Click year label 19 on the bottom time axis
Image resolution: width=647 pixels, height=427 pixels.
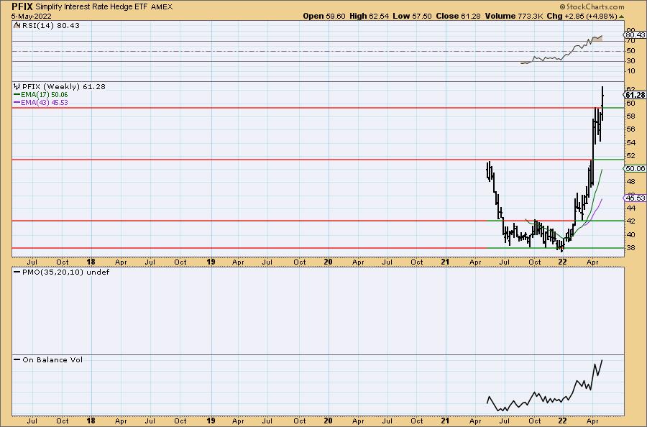211,421
